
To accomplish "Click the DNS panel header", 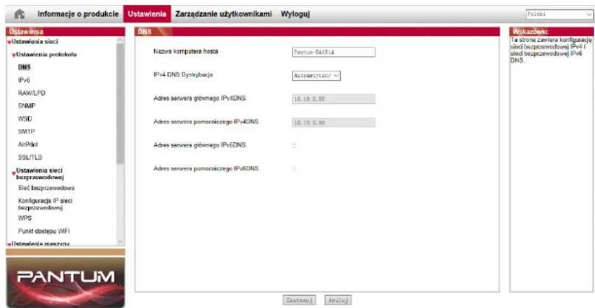I will tap(317, 32).
